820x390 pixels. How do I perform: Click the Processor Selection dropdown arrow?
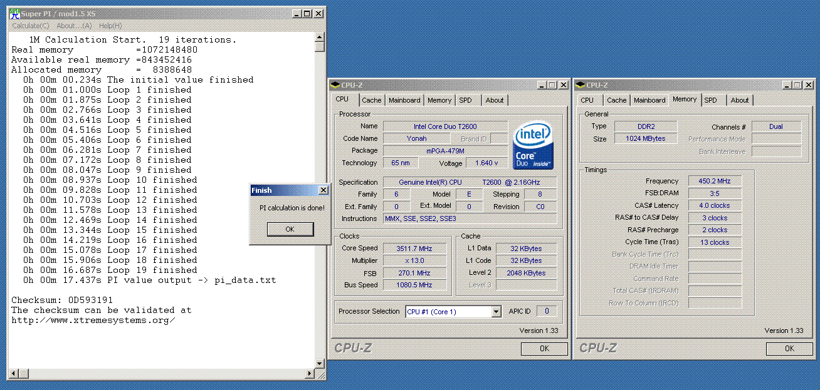click(497, 311)
